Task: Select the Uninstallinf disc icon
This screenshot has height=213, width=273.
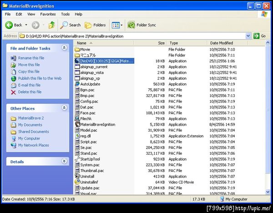Action: coord(77,182)
